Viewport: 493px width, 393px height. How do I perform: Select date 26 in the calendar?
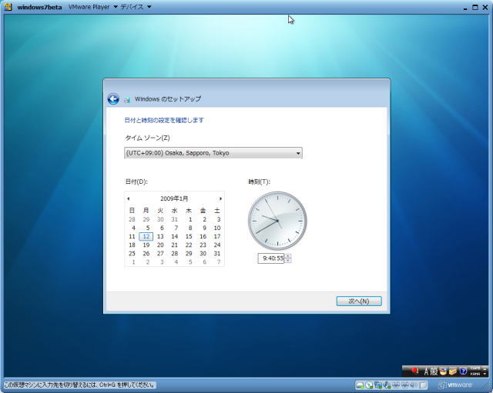pos(146,253)
